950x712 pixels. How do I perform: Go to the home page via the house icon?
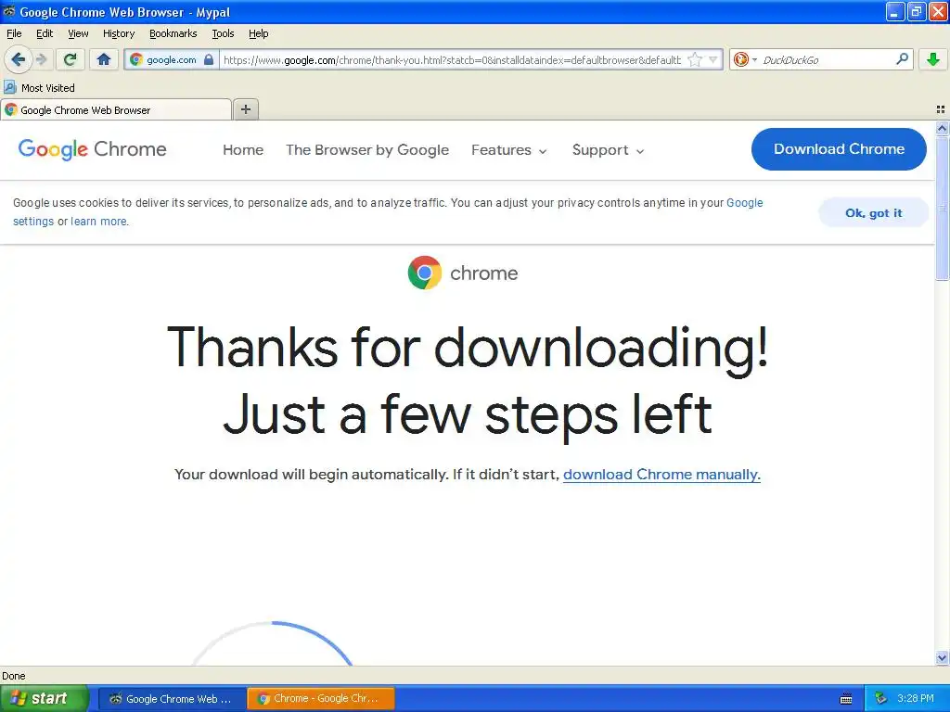[x=104, y=59]
